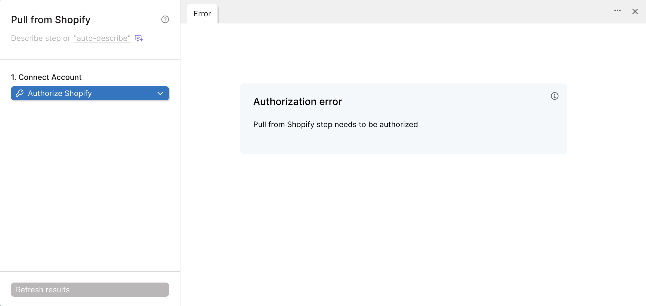The height and width of the screenshot is (306, 646).
Task: Select the Authorization error heading
Action: pyautogui.click(x=297, y=101)
